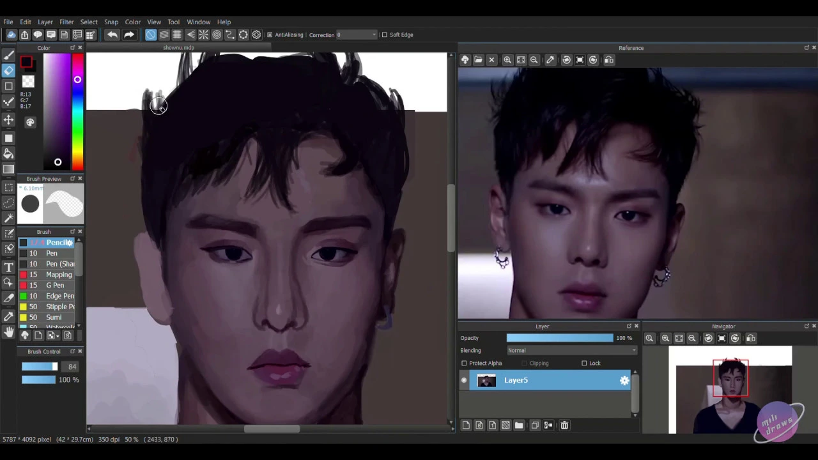Open the Help menu
This screenshot has height=460, width=818.
click(x=224, y=22)
